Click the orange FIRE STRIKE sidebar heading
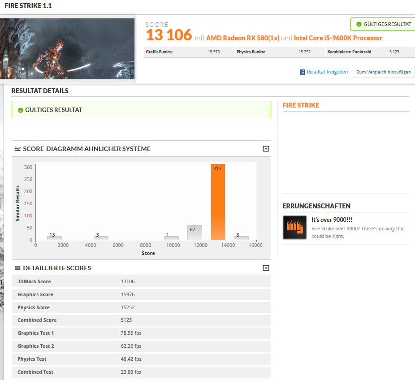Image resolution: width=415 pixels, height=380 pixels. (301, 105)
